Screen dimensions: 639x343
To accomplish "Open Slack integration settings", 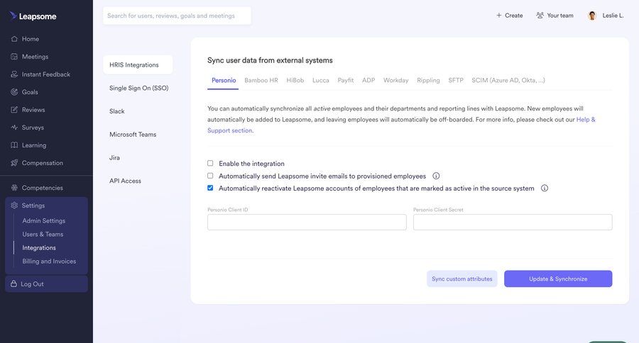I will pos(117,111).
